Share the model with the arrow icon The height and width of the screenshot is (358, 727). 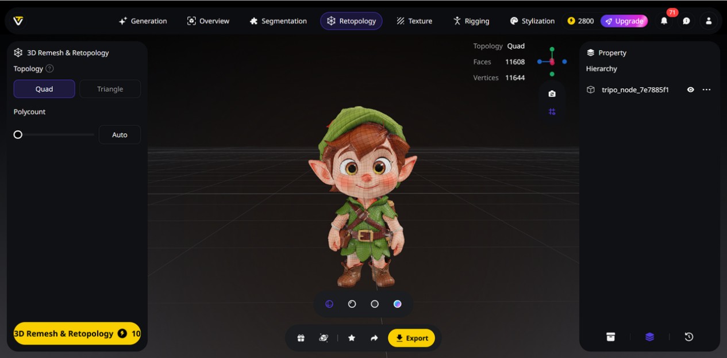(x=374, y=338)
